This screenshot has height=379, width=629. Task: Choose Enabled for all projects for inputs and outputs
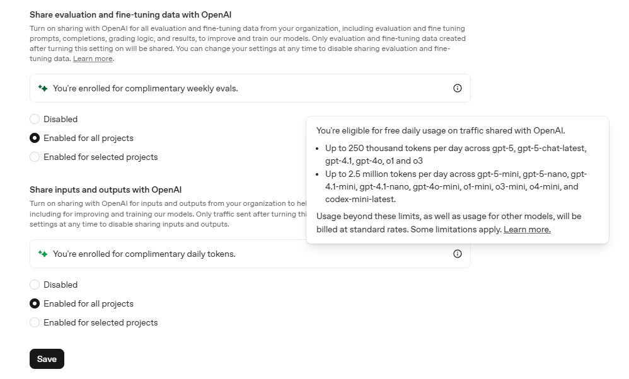tap(35, 303)
